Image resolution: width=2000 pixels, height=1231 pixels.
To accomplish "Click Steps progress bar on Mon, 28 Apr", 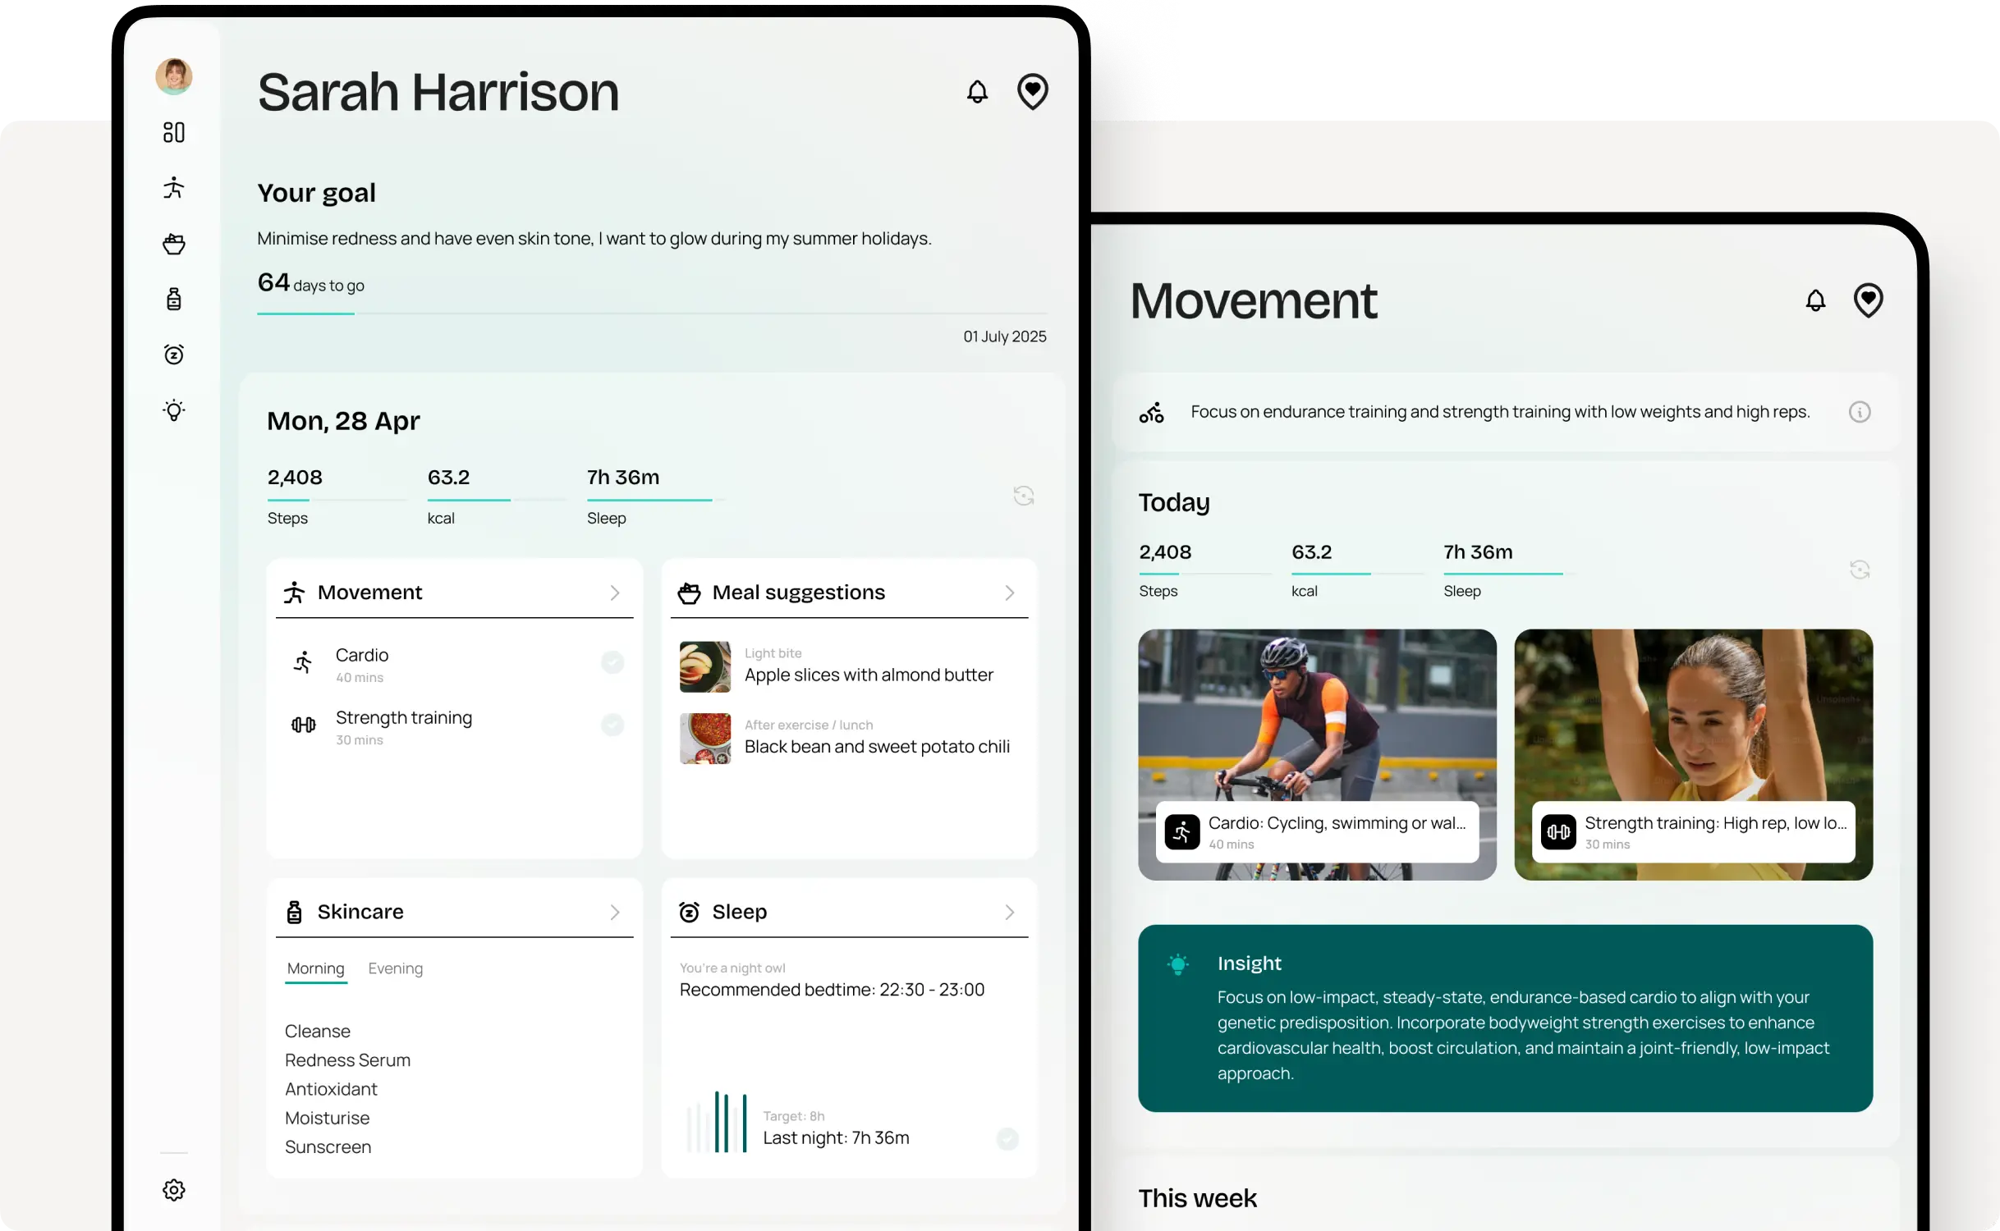I will coord(337,500).
